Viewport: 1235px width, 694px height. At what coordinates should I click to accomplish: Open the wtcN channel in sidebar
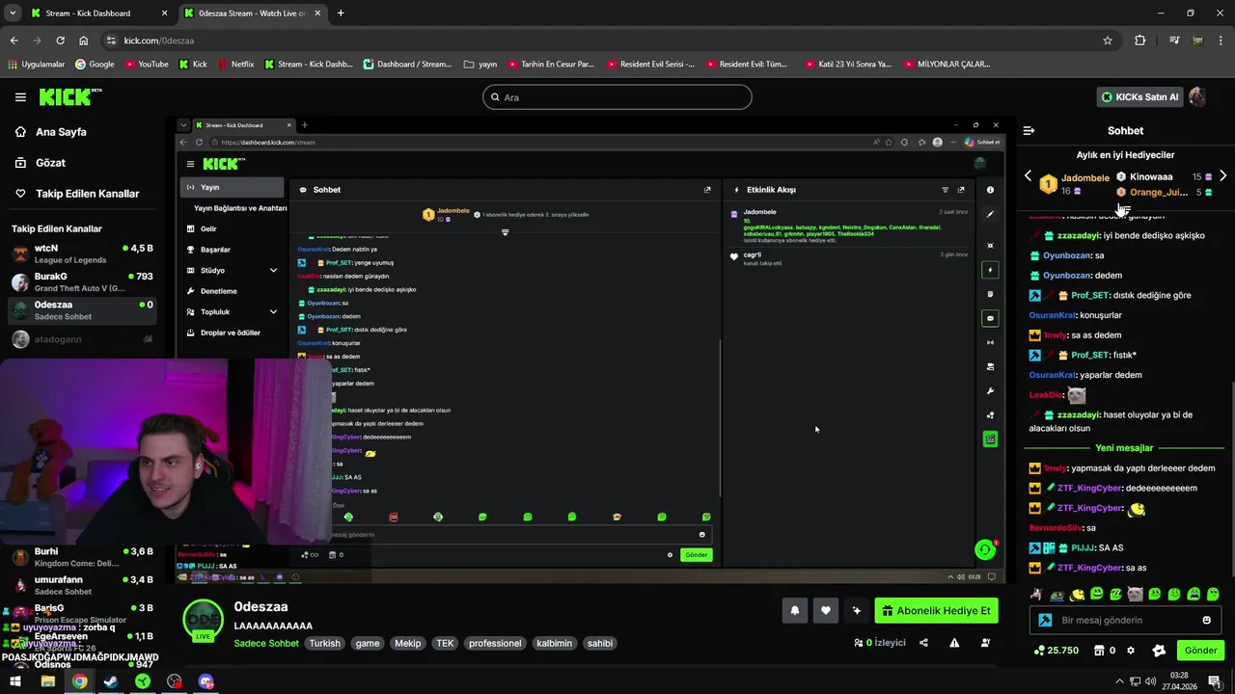(82, 254)
